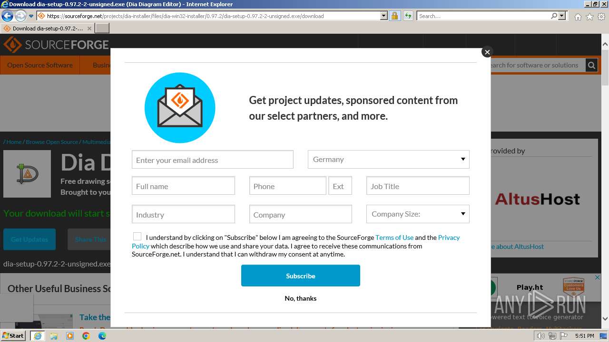Open the File Explorer taskbar icon
The width and height of the screenshot is (609, 342).
click(54, 336)
